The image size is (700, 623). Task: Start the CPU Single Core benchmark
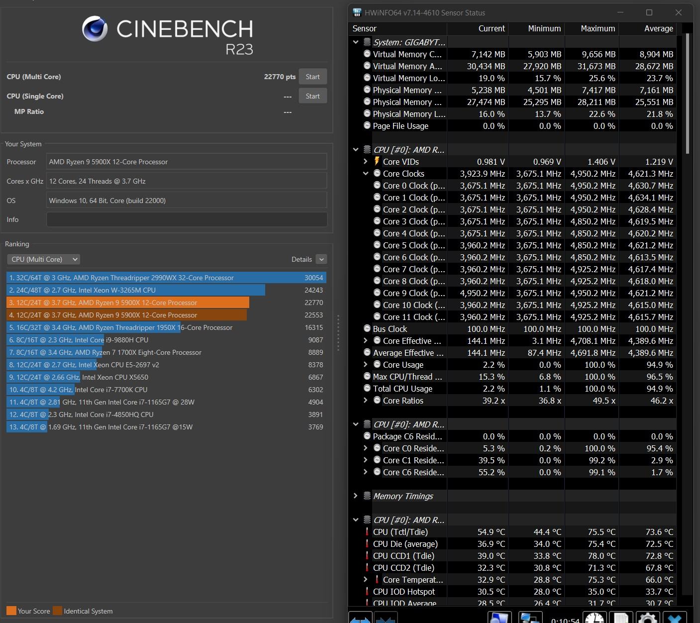(x=312, y=96)
